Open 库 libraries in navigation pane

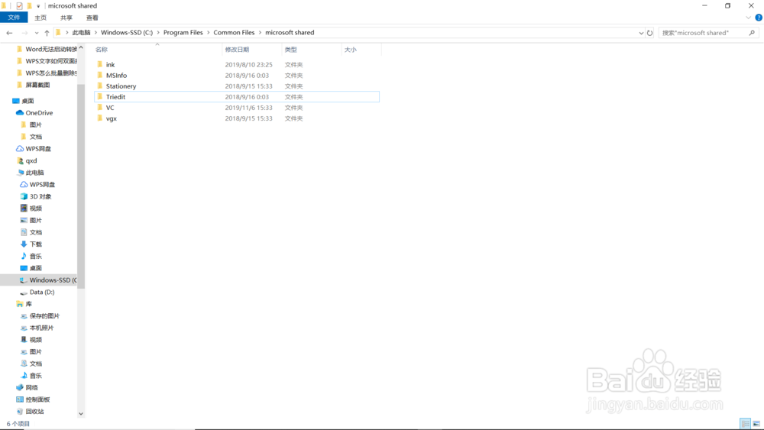tap(29, 304)
